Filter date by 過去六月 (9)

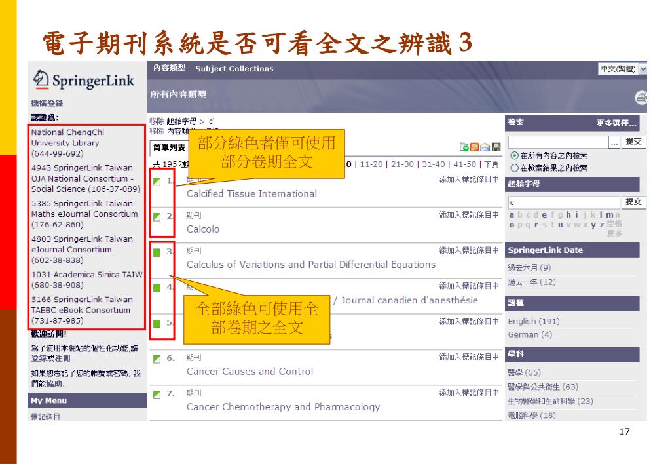coord(529,267)
